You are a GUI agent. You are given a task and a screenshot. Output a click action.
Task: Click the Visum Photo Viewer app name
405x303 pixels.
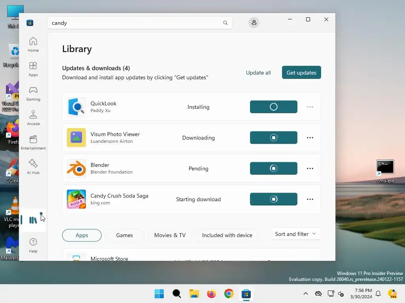(x=115, y=134)
